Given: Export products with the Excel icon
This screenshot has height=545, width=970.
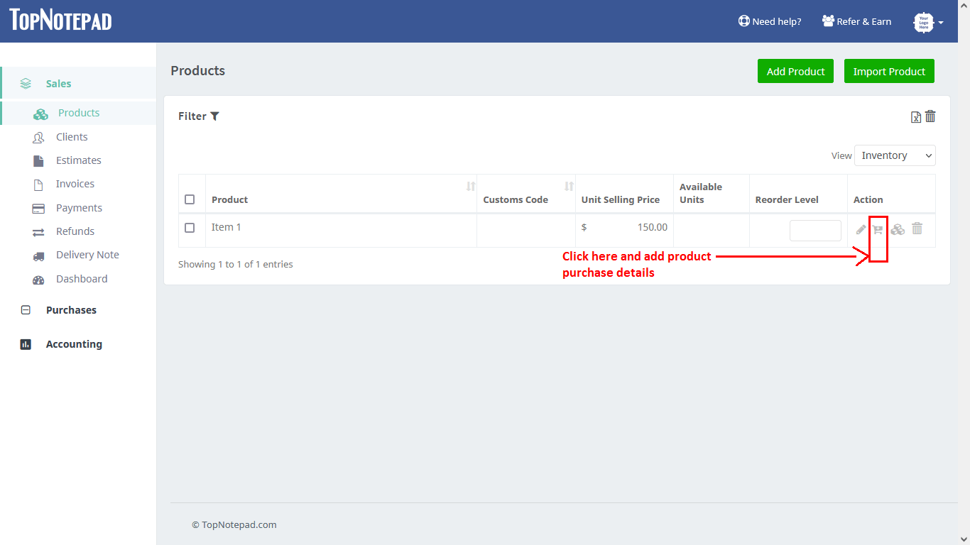Looking at the screenshot, I should pyautogui.click(x=916, y=117).
